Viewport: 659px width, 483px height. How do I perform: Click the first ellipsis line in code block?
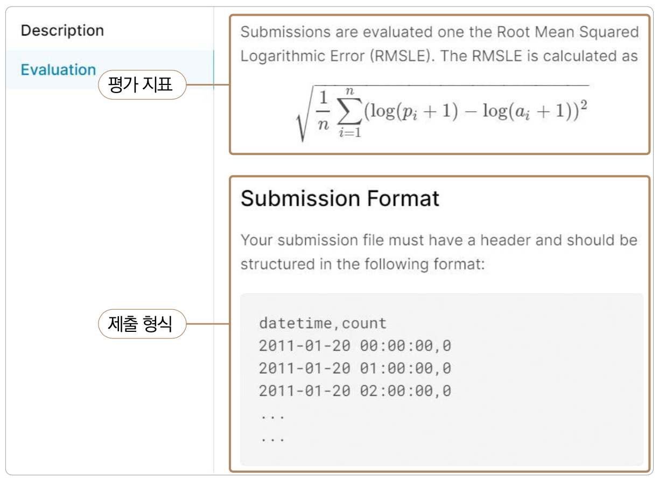tap(272, 415)
